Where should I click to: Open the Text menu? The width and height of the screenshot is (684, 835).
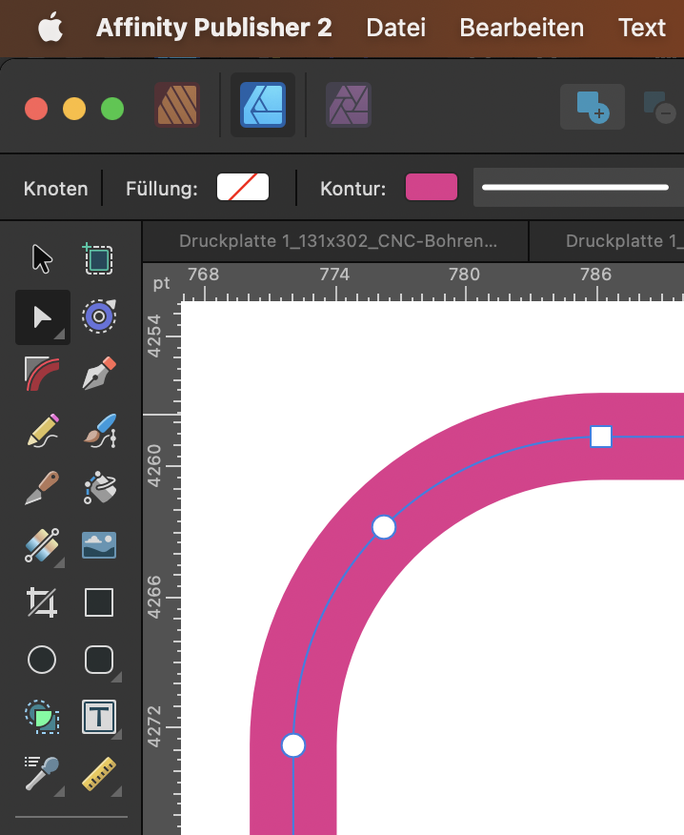tap(642, 28)
